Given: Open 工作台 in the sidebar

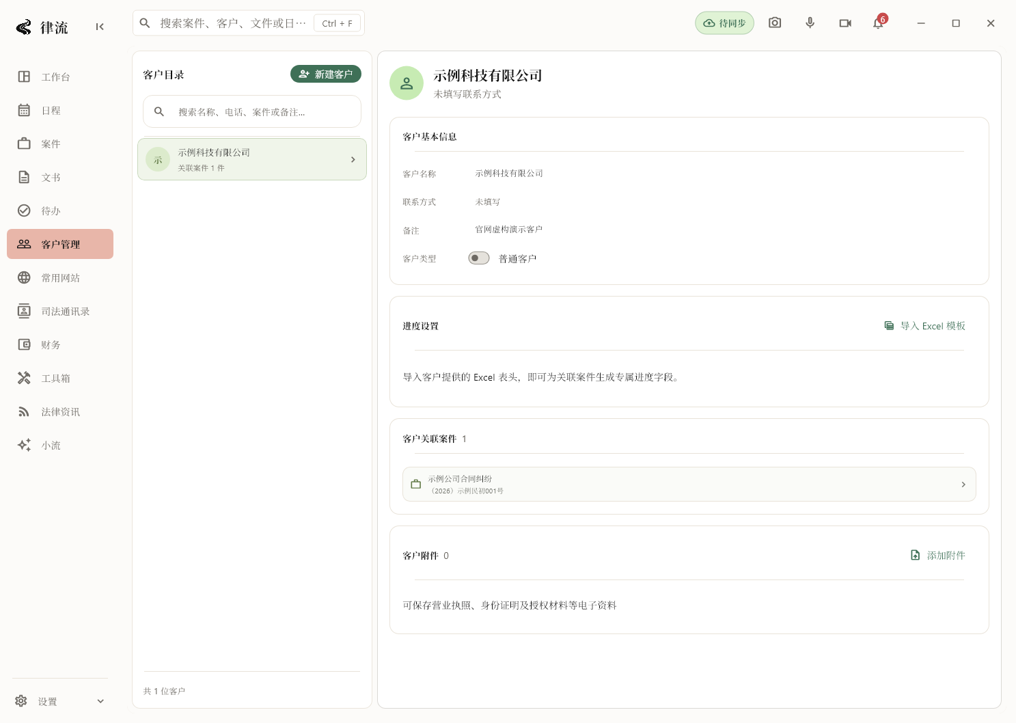Looking at the screenshot, I should pos(60,77).
